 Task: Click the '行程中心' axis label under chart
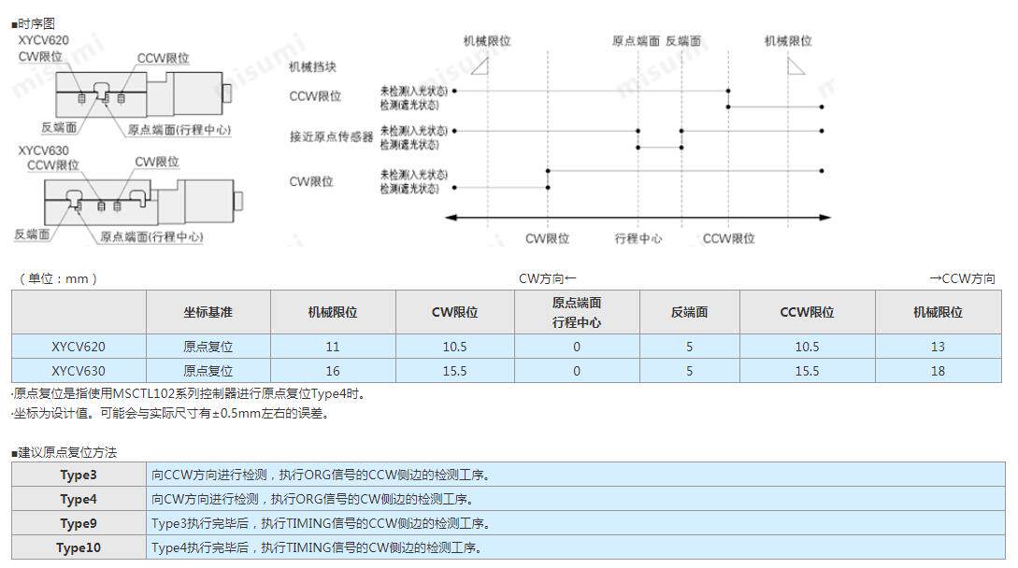pos(638,238)
